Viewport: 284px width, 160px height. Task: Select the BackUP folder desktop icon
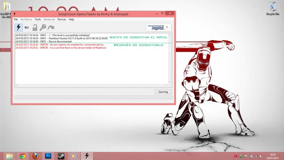tap(6, 10)
